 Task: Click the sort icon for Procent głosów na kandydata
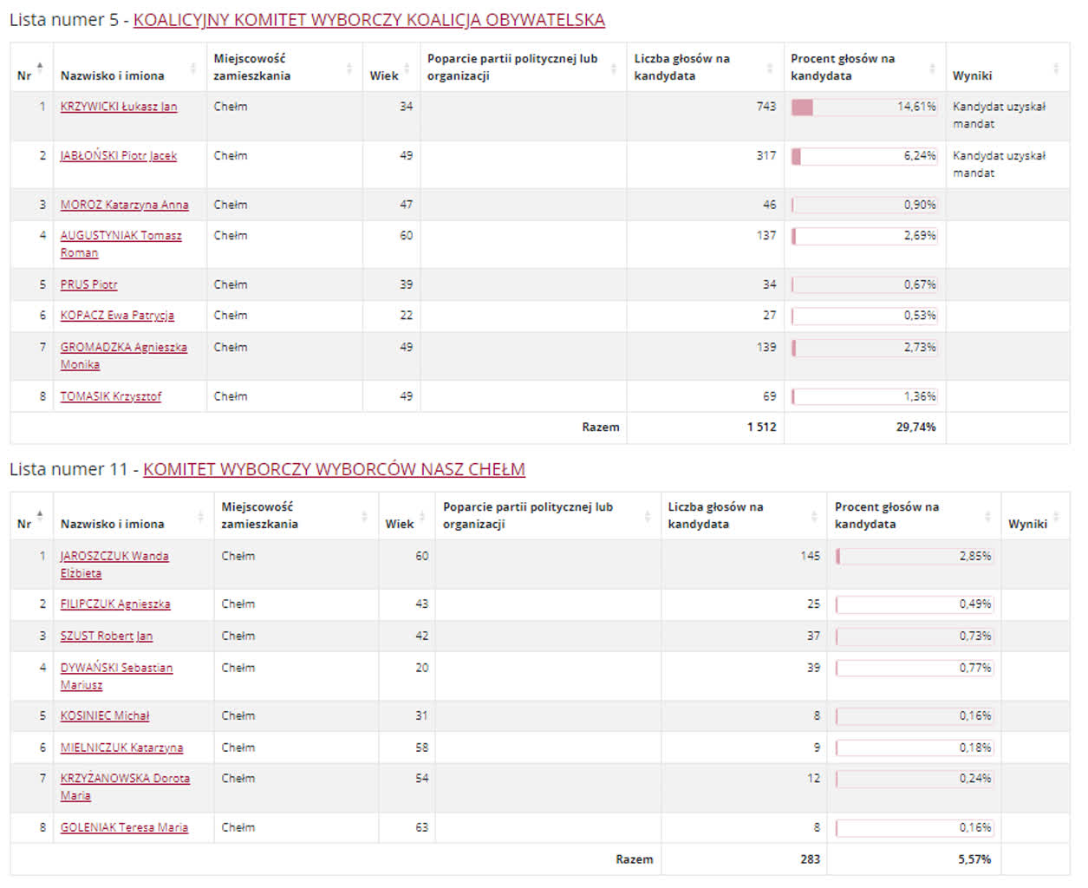[x=932, y=67]
